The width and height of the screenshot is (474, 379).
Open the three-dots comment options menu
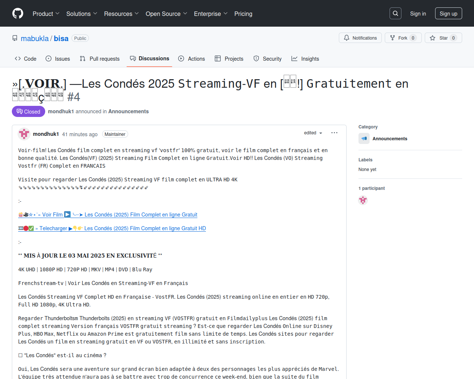(x=334, y=133)
